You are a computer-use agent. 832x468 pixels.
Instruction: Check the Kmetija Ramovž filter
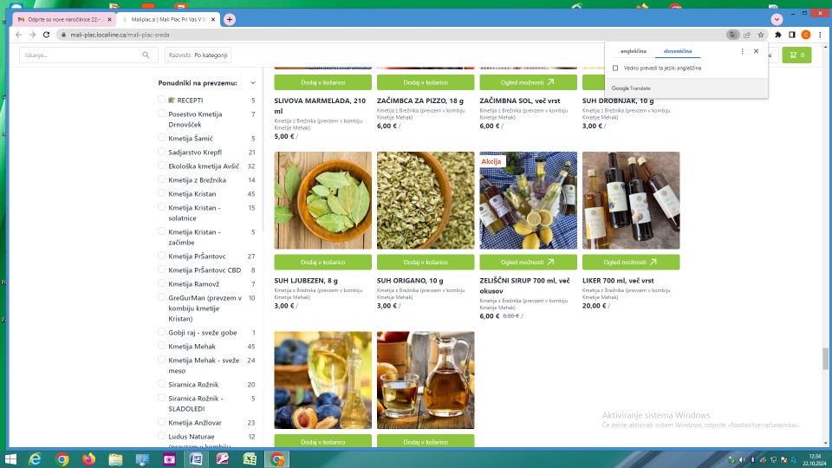pyautogui.click(x=161, y=283)
